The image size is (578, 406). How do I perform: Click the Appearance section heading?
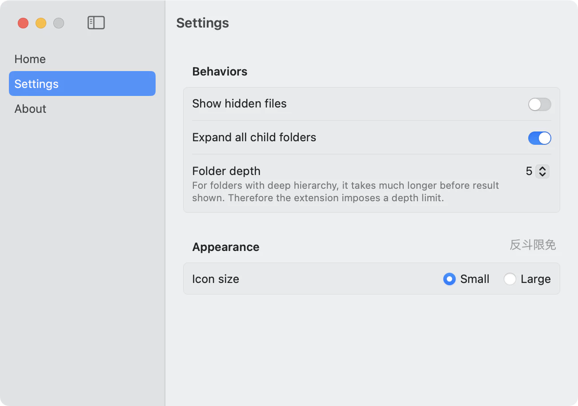pos(225,247)
